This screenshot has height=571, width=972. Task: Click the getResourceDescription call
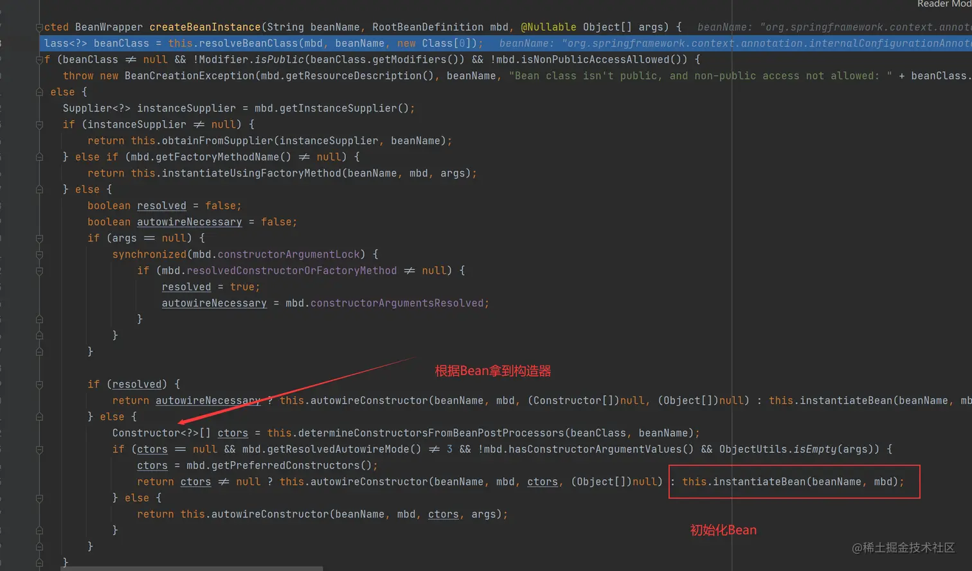(x=357, y=76)
